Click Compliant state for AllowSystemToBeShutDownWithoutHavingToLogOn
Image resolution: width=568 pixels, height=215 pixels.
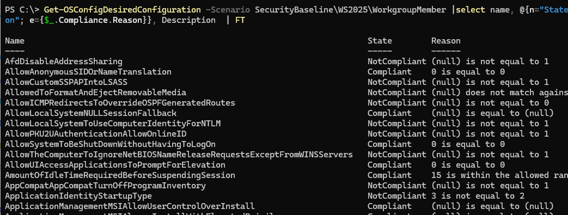coord(389,144)
